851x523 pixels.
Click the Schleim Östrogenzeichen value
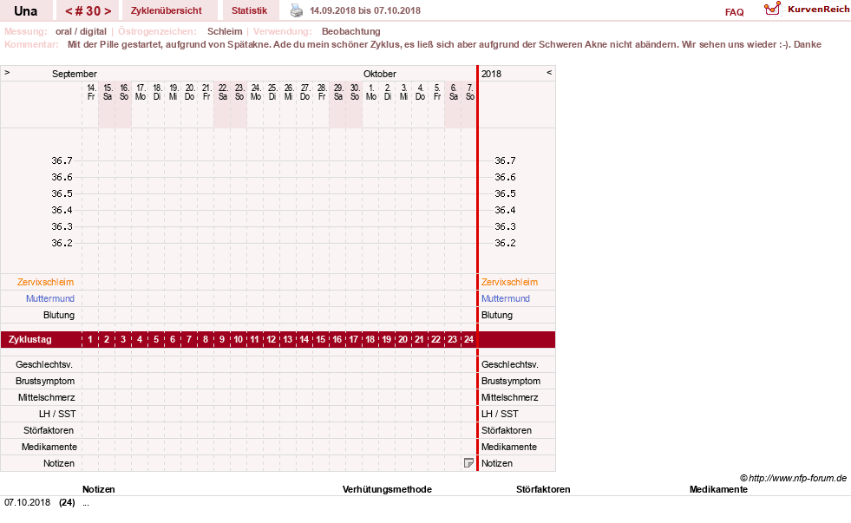(225, 31)
